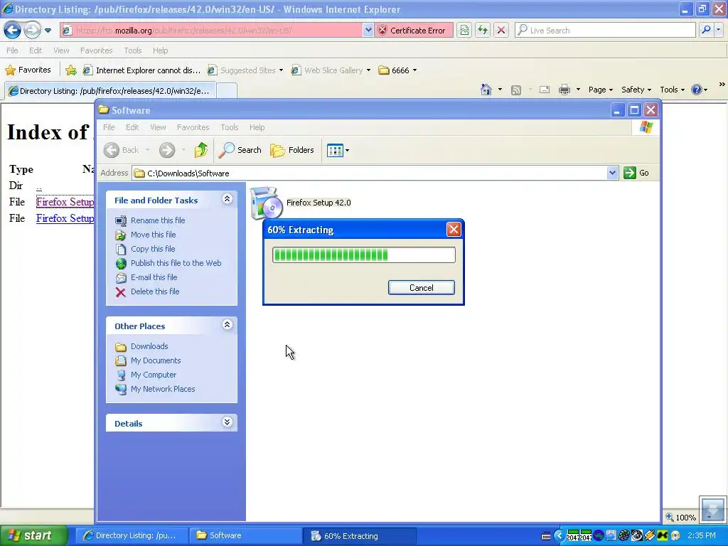Click the Up folder icon in Software window

[x=201, y=150]
